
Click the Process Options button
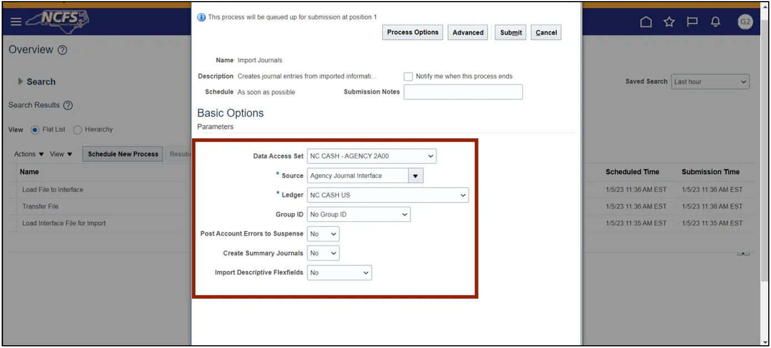click(412, 33)
